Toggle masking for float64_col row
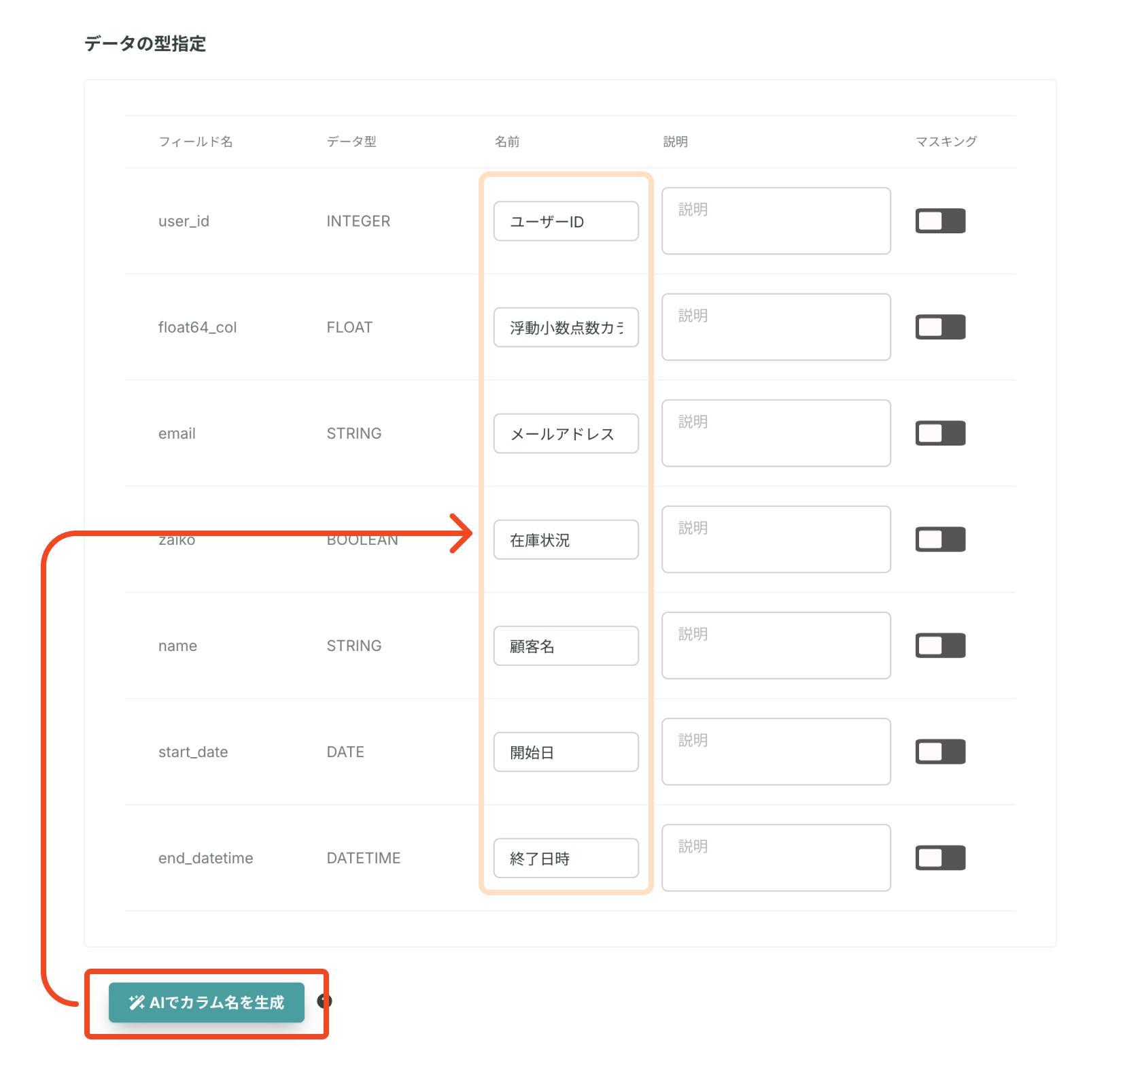This screenshot has height=1068, width=1123. (940, 327)
